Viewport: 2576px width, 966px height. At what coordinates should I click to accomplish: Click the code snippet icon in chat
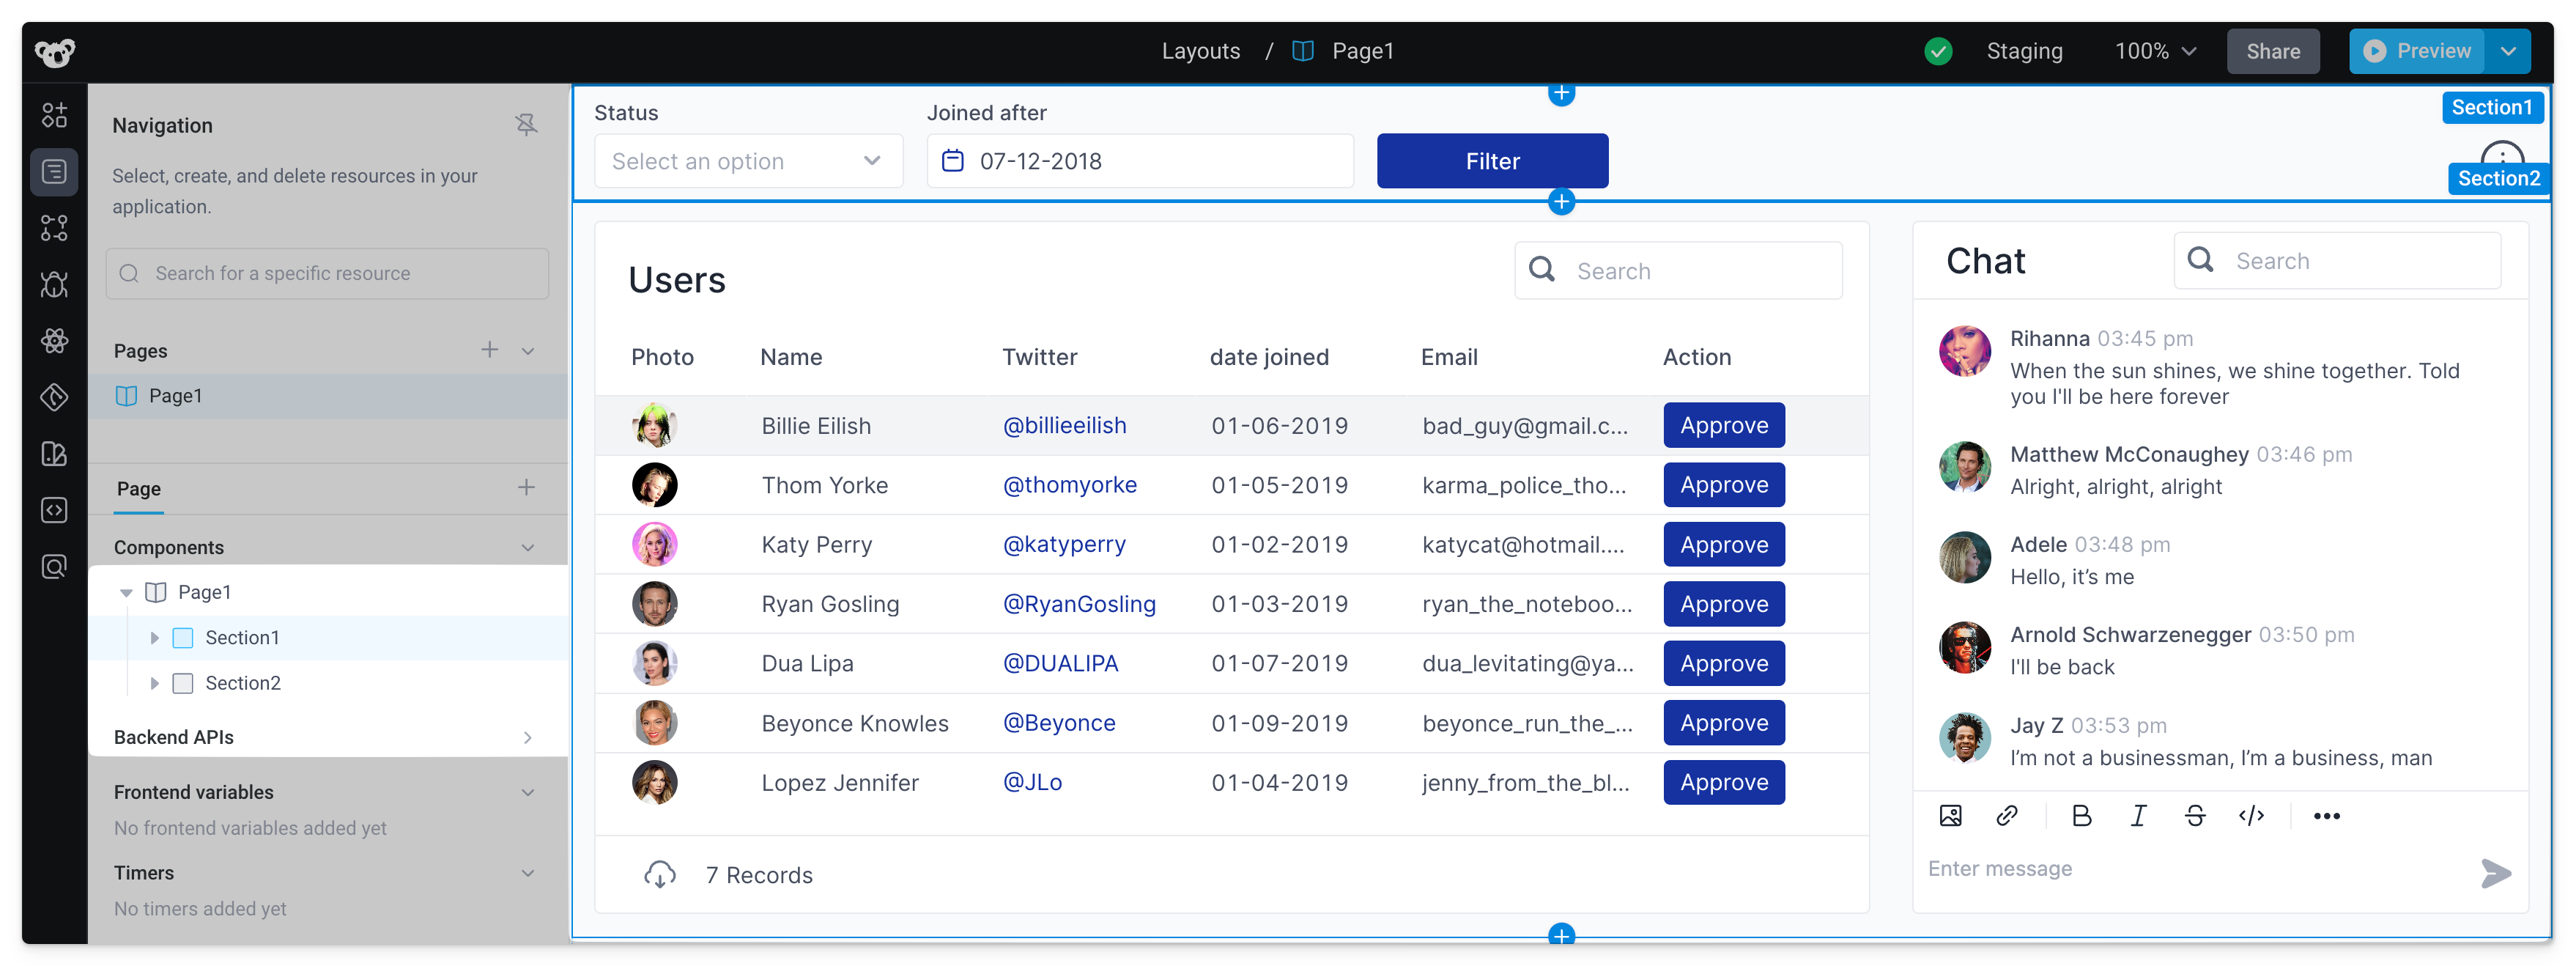coord(2251,816)
